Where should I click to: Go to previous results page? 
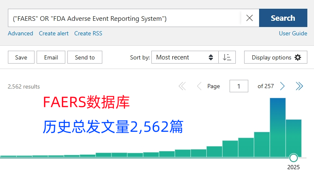pos(199,86)
